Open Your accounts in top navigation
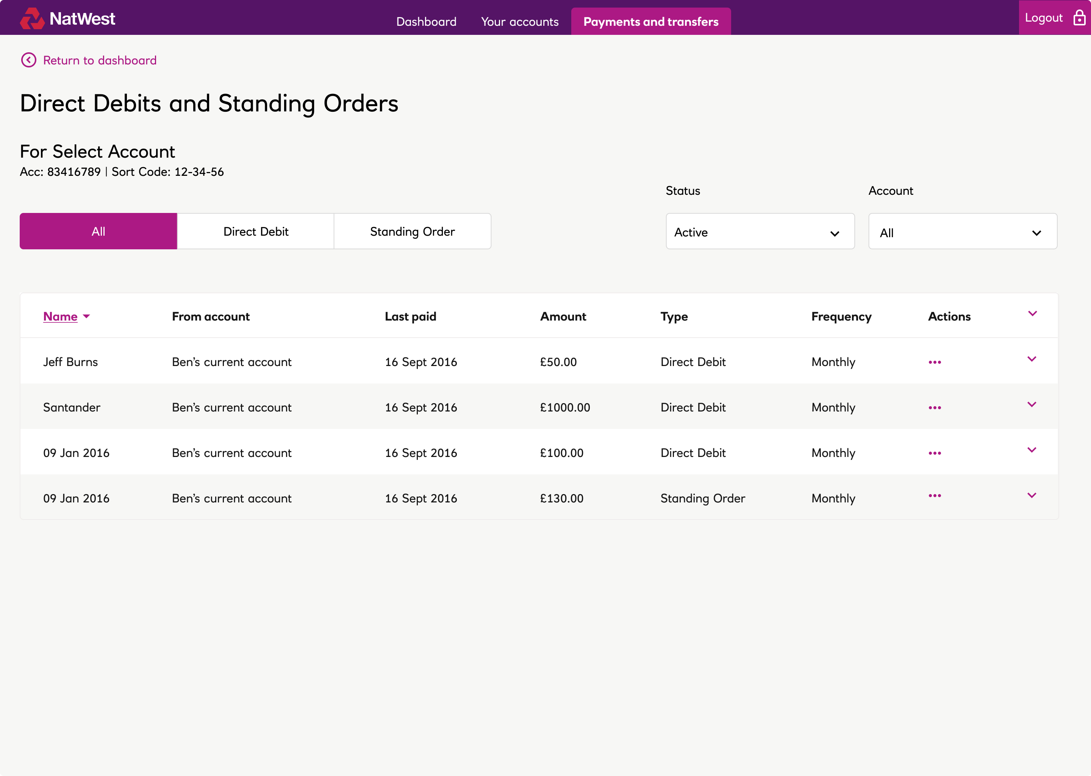The image size is (1091, 776). tap(519, 22)
